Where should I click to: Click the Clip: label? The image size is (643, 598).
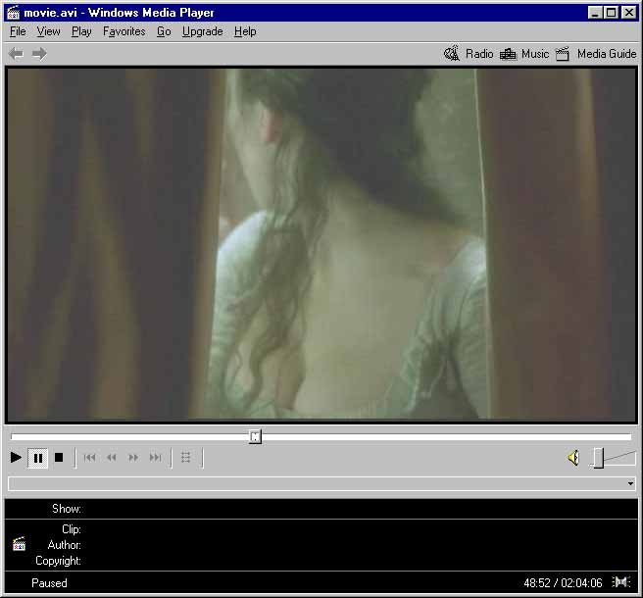[x=72, y=529]
